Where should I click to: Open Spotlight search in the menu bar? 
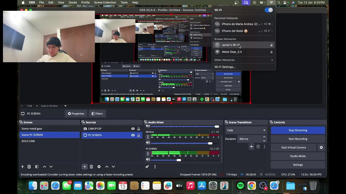tap(279, 2)
